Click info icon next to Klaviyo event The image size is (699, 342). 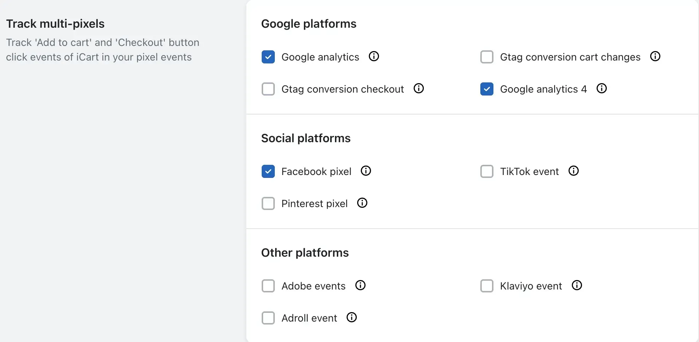(x=577, y=285)
